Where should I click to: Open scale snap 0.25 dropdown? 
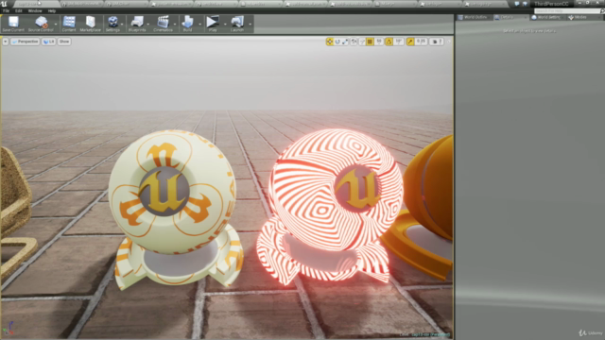[421, 42]
